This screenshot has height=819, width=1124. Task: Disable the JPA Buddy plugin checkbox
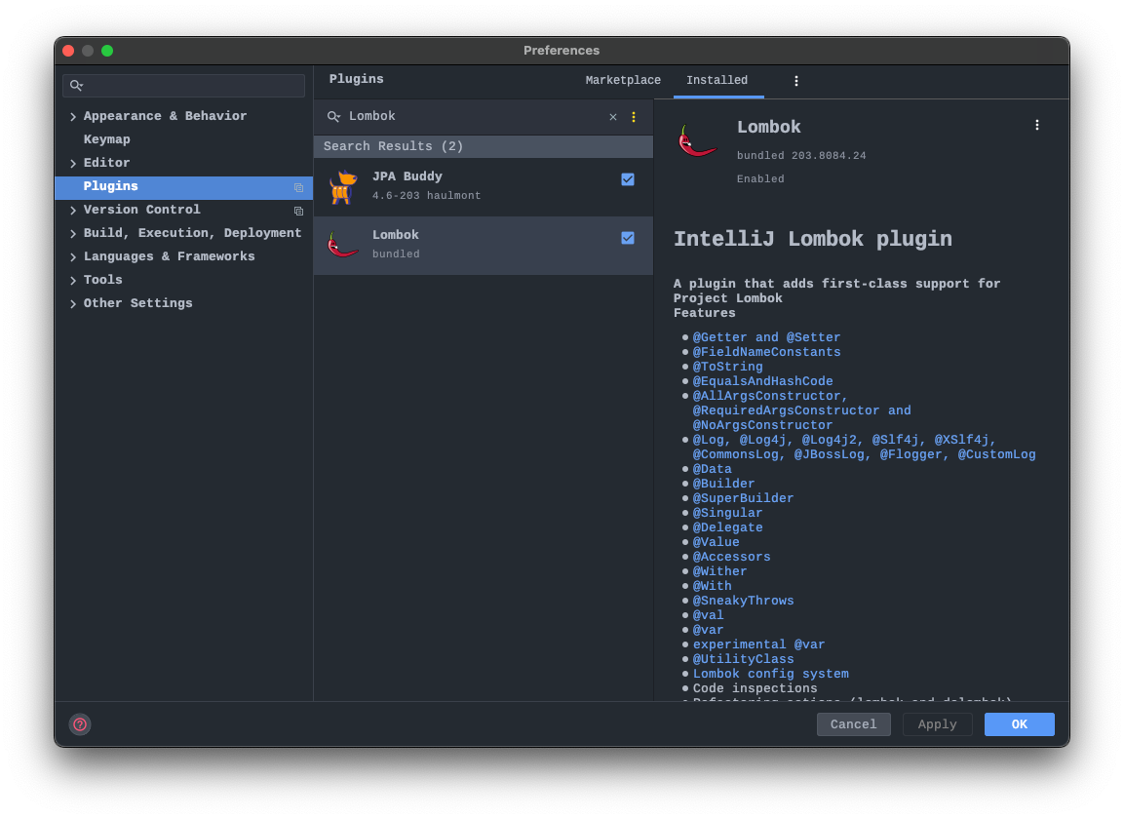click(x=628, y=179)
